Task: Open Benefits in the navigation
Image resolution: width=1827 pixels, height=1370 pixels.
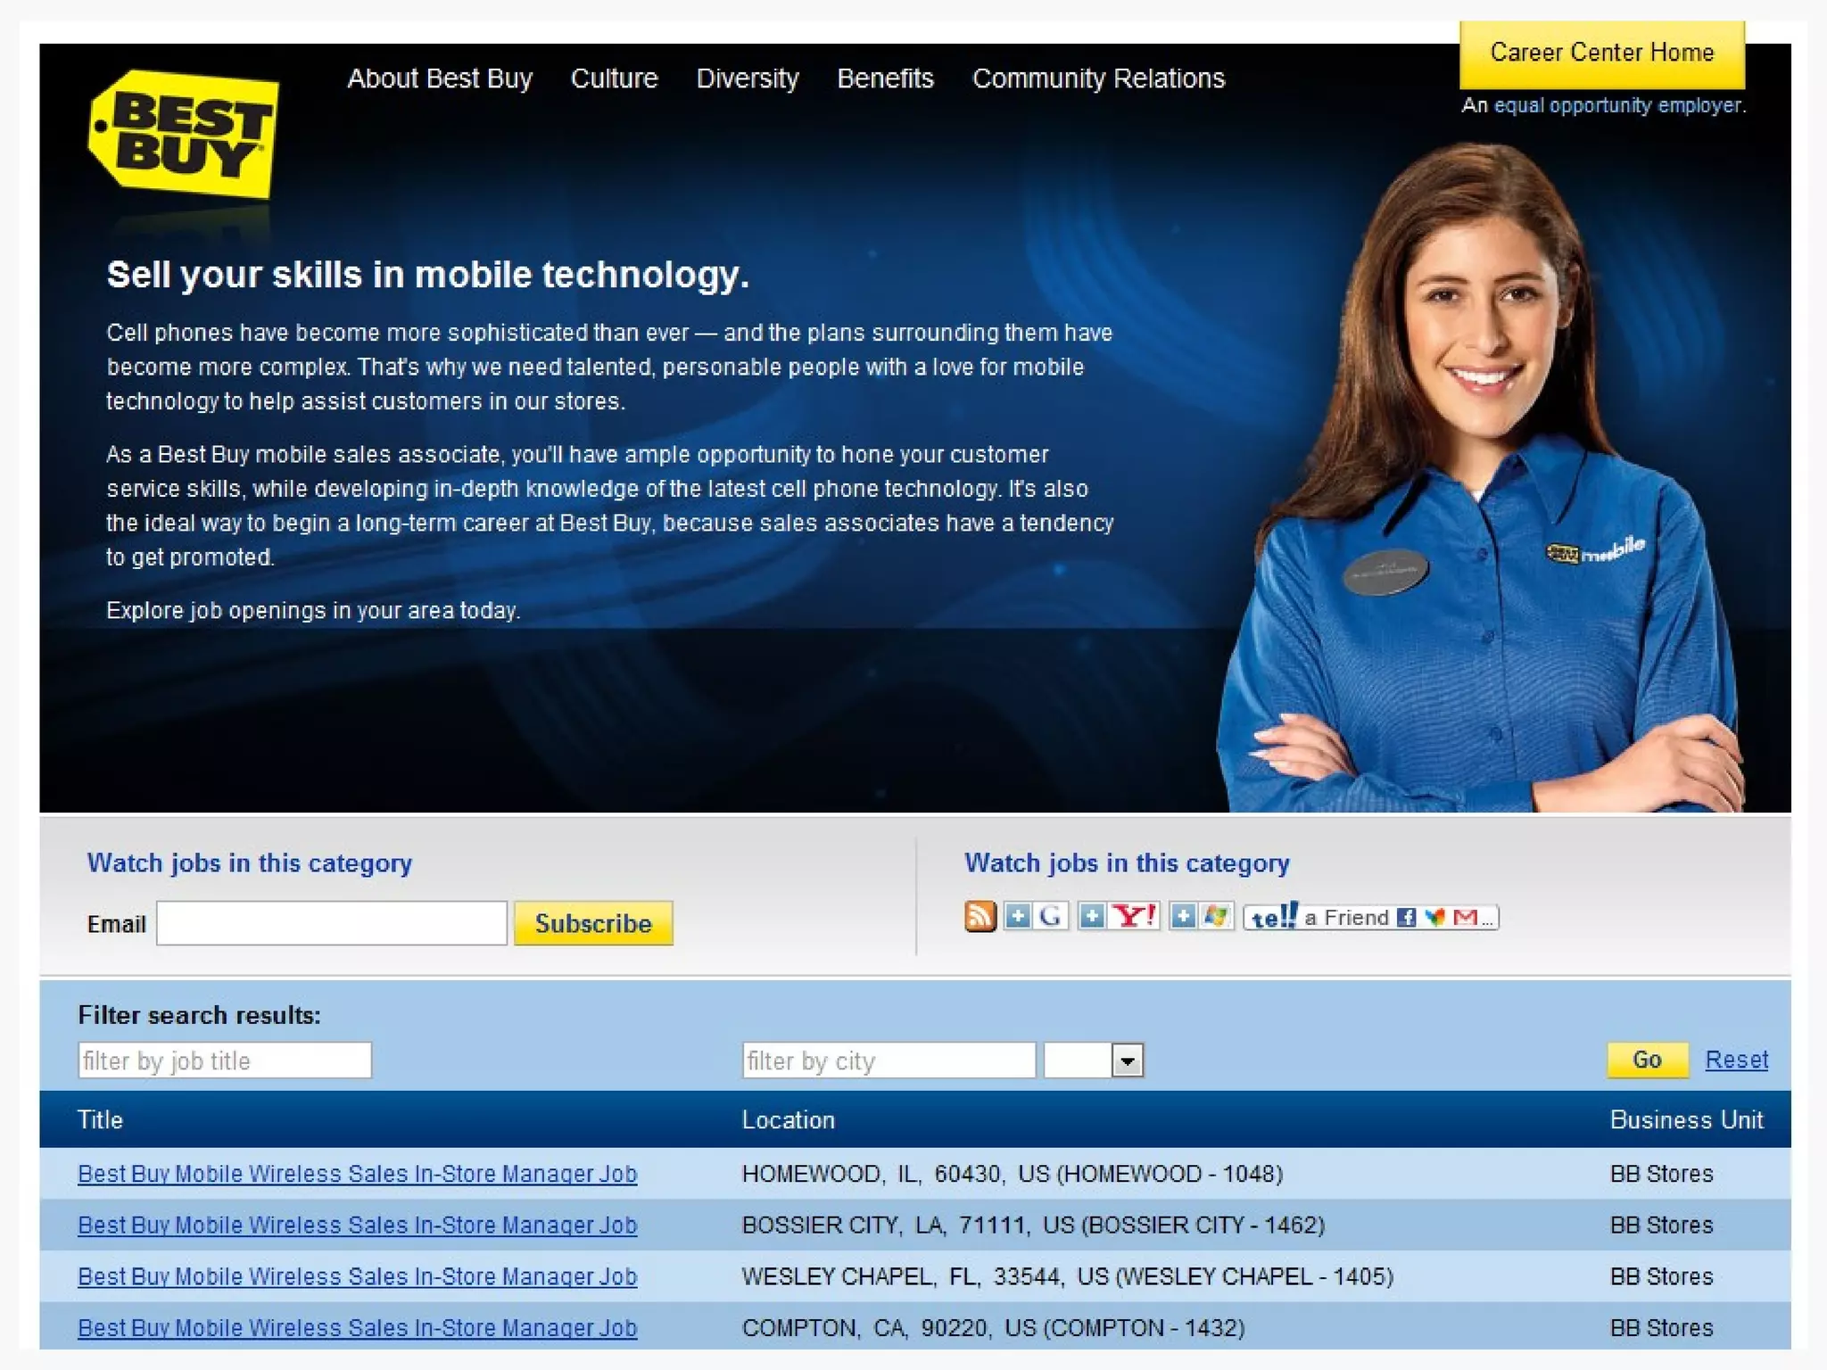Action: (885, 78)
